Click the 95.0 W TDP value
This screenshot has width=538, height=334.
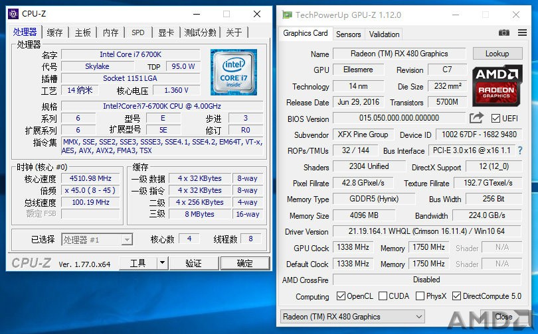[183, 66]
